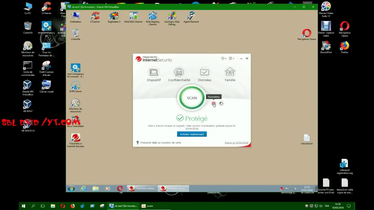
Task: Open videopad registration.reg file
Action: pyautogui.click(x=345, y=167)
